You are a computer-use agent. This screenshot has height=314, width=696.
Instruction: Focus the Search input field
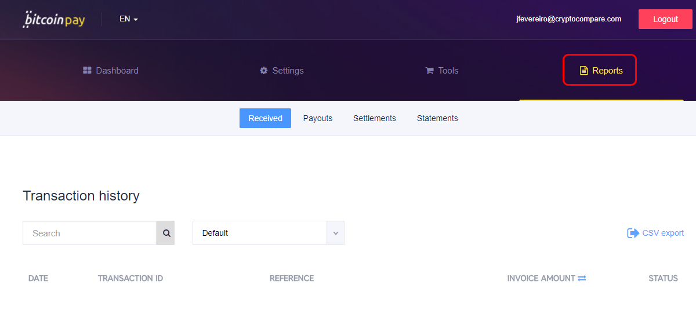point(90,233)
